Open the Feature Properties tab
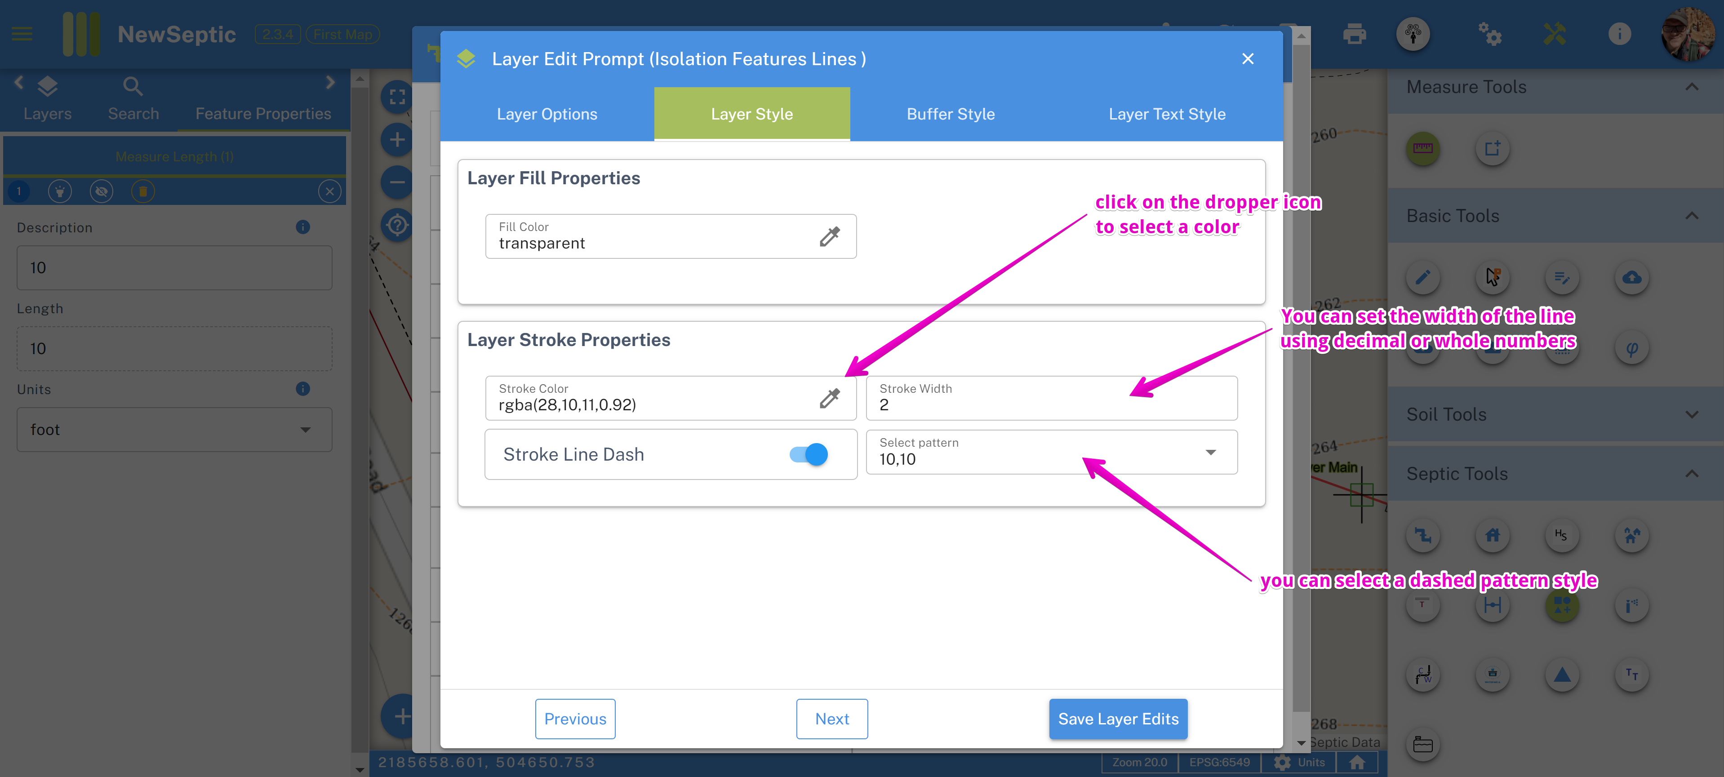This screenshot has width=1724, height=777. point(263,113)
